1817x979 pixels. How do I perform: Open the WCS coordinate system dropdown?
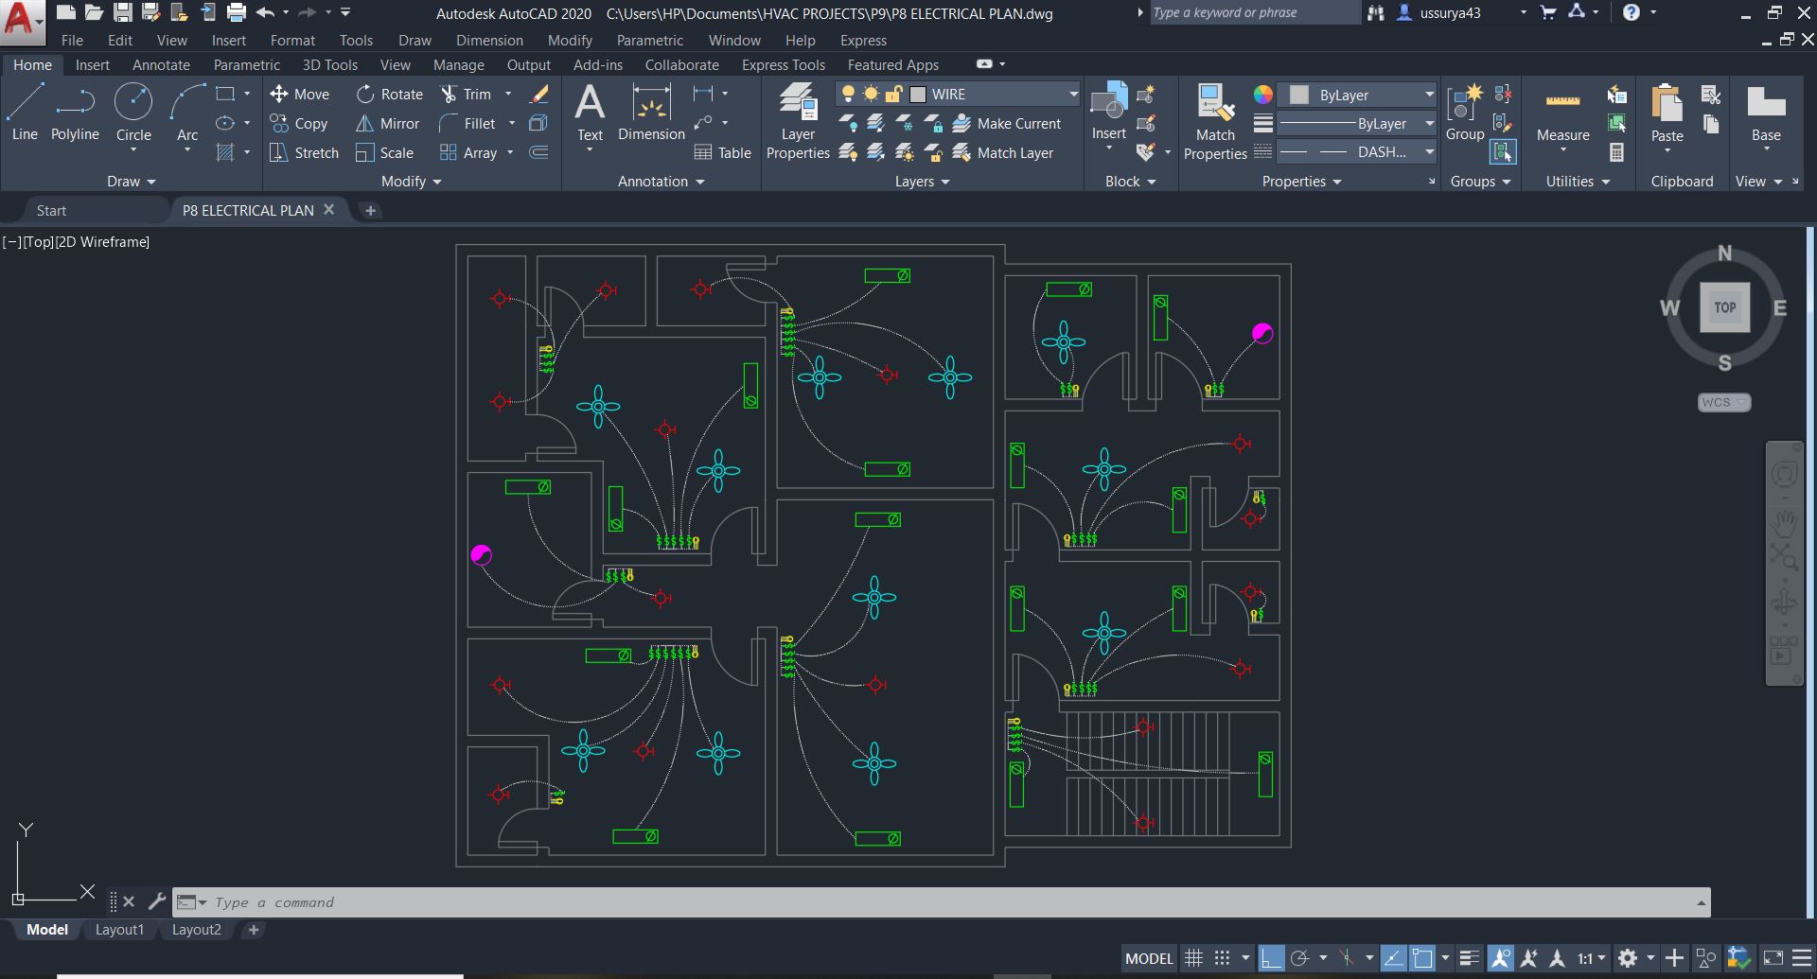(x=1724, y=402)
